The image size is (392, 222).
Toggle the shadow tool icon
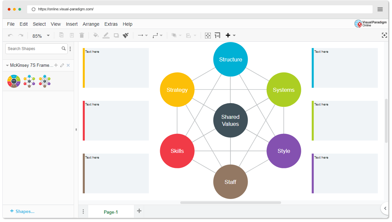(x=116, y=35)
